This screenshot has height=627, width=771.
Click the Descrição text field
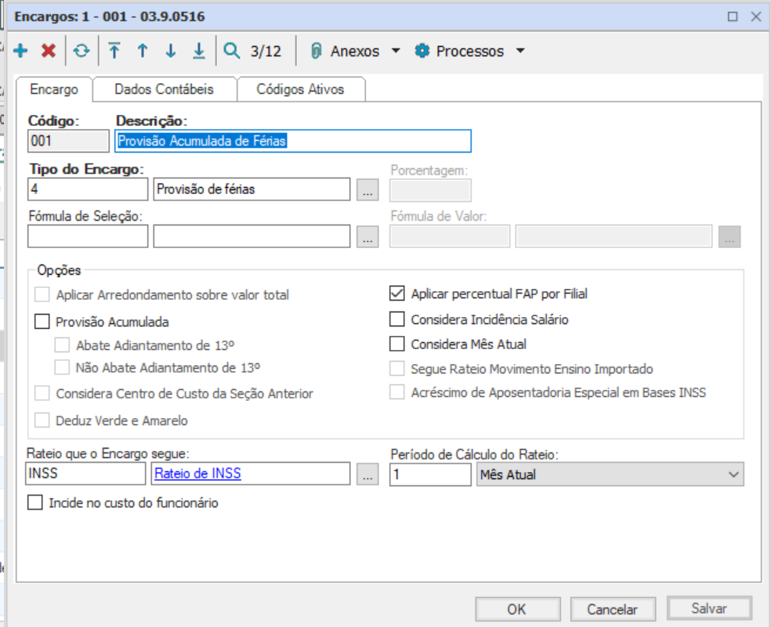coord(293,141)
